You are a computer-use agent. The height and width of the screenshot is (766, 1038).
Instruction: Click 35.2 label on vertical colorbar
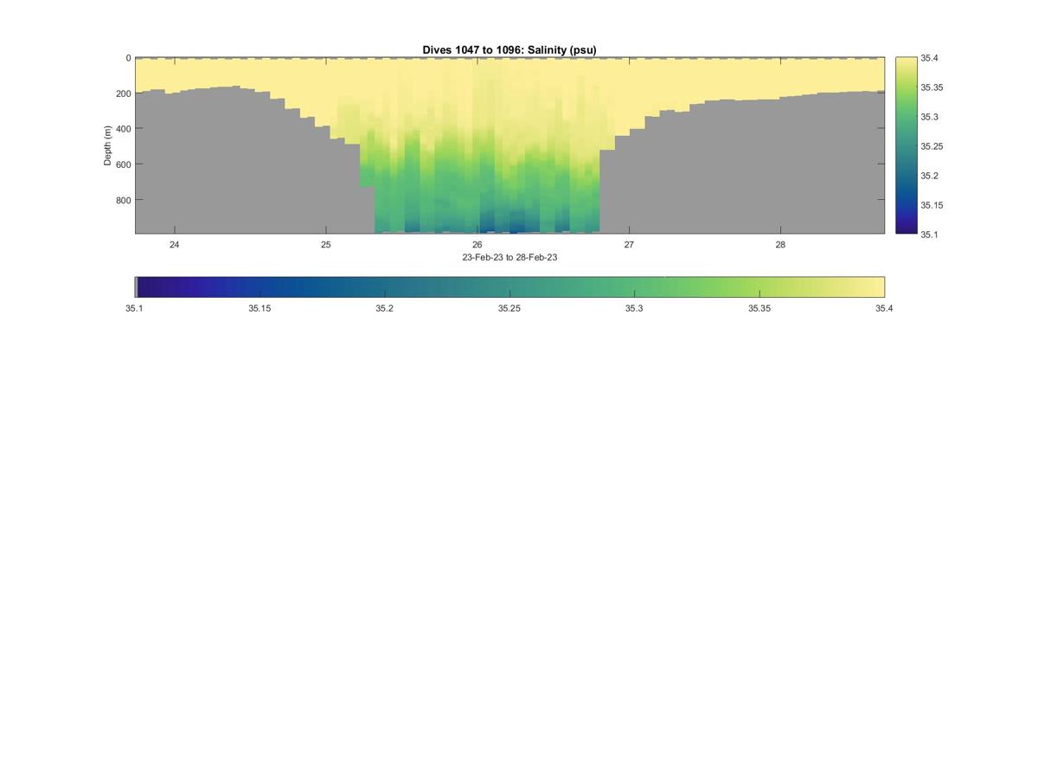click(x=929, y=176)
